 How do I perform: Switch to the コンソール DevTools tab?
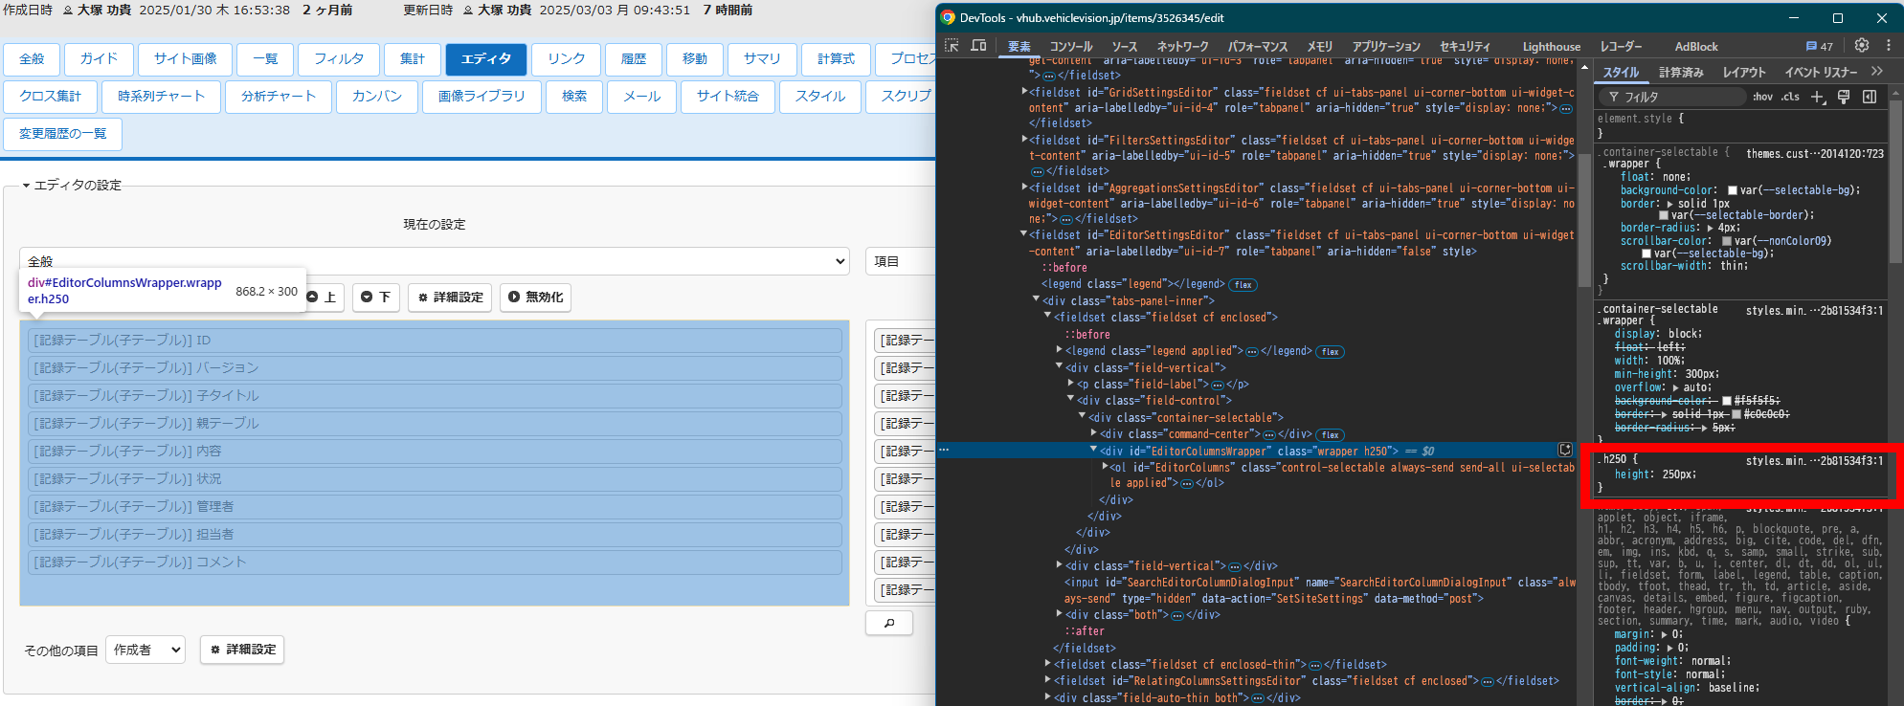click(1070, 47)
